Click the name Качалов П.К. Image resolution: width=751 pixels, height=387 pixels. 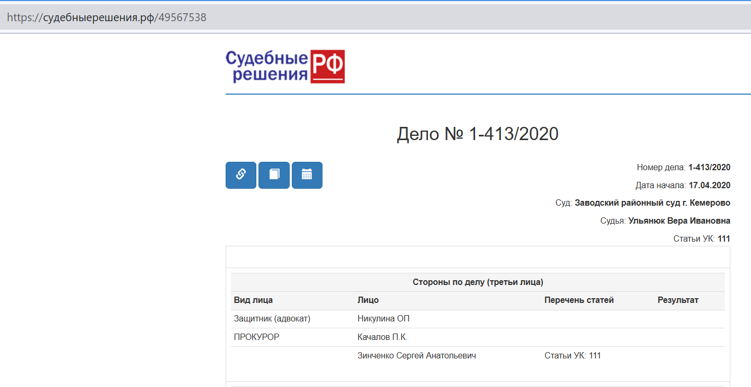point(382,337)
